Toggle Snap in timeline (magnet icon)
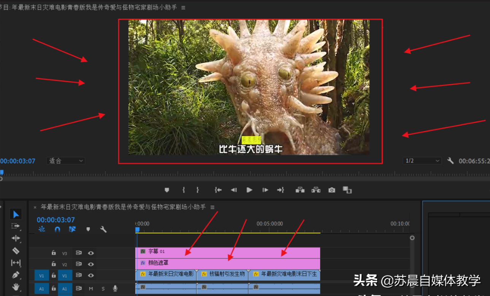 point(57,229)
